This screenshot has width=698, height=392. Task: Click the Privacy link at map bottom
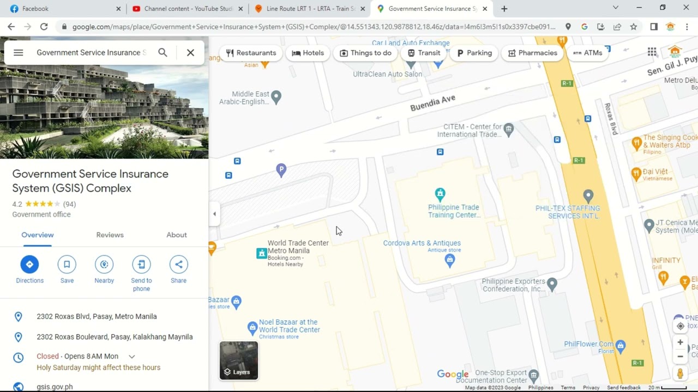tap(591, 388)
